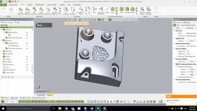Screen dimensions: 197x111
Task: Toggle visibility of Curve
Action: (x=27, y=67)
